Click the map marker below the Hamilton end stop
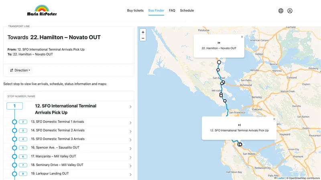The width and height of the screenshot is (321, 180). pos(218,70)
